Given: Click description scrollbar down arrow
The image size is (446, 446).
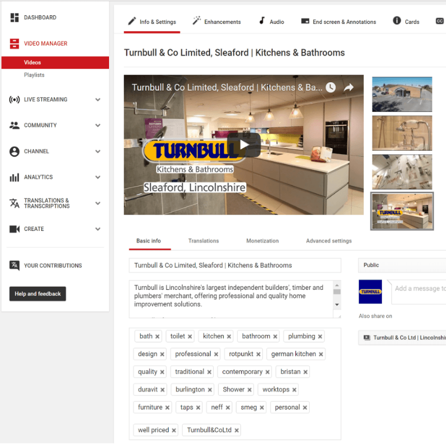Looking at the screenshot, I should tap(337, 305).
